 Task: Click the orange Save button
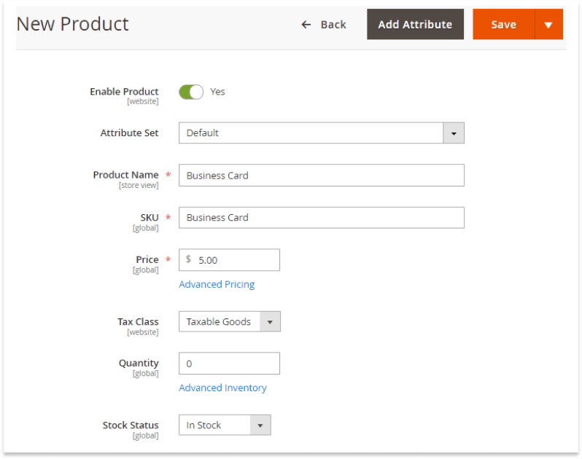(x=504, y=25)
